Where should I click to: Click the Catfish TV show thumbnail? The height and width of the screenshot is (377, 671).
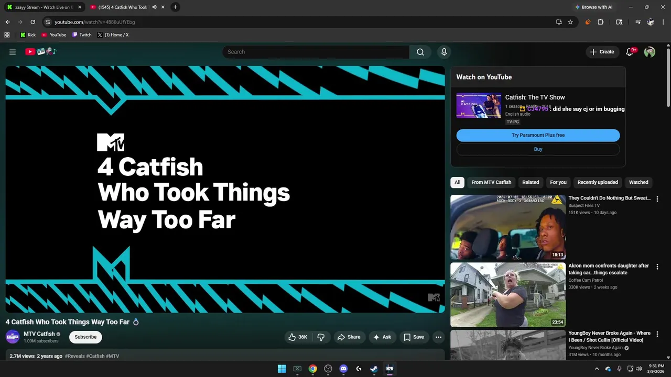pyautogui.click(x=479, y=106)
